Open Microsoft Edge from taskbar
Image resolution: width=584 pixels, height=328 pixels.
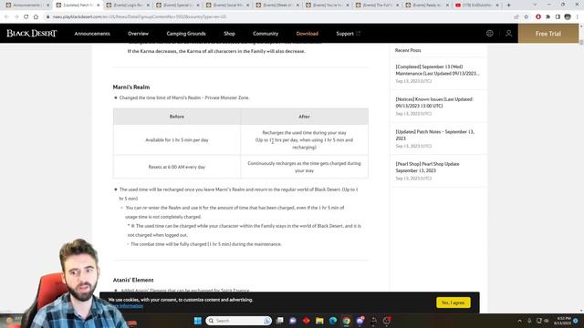(333, 321)
